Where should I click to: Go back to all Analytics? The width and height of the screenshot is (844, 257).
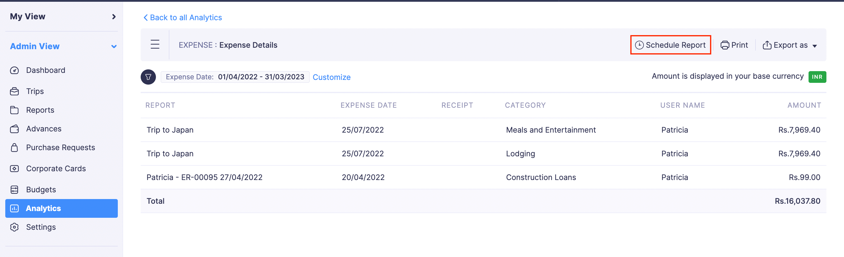pyautogui.click(x=183, y=18)
